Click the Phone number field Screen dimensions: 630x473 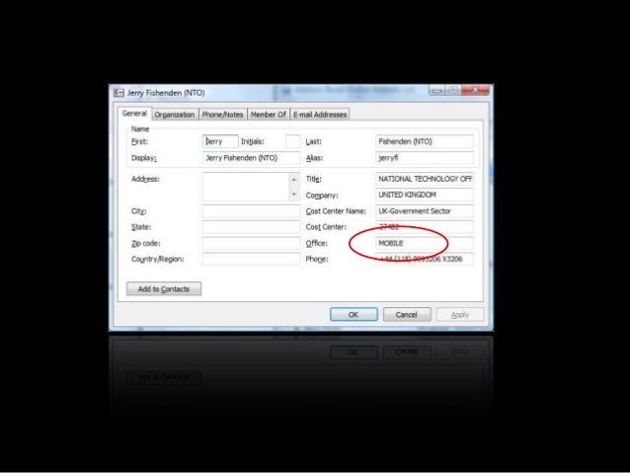(x=425, y=259)
